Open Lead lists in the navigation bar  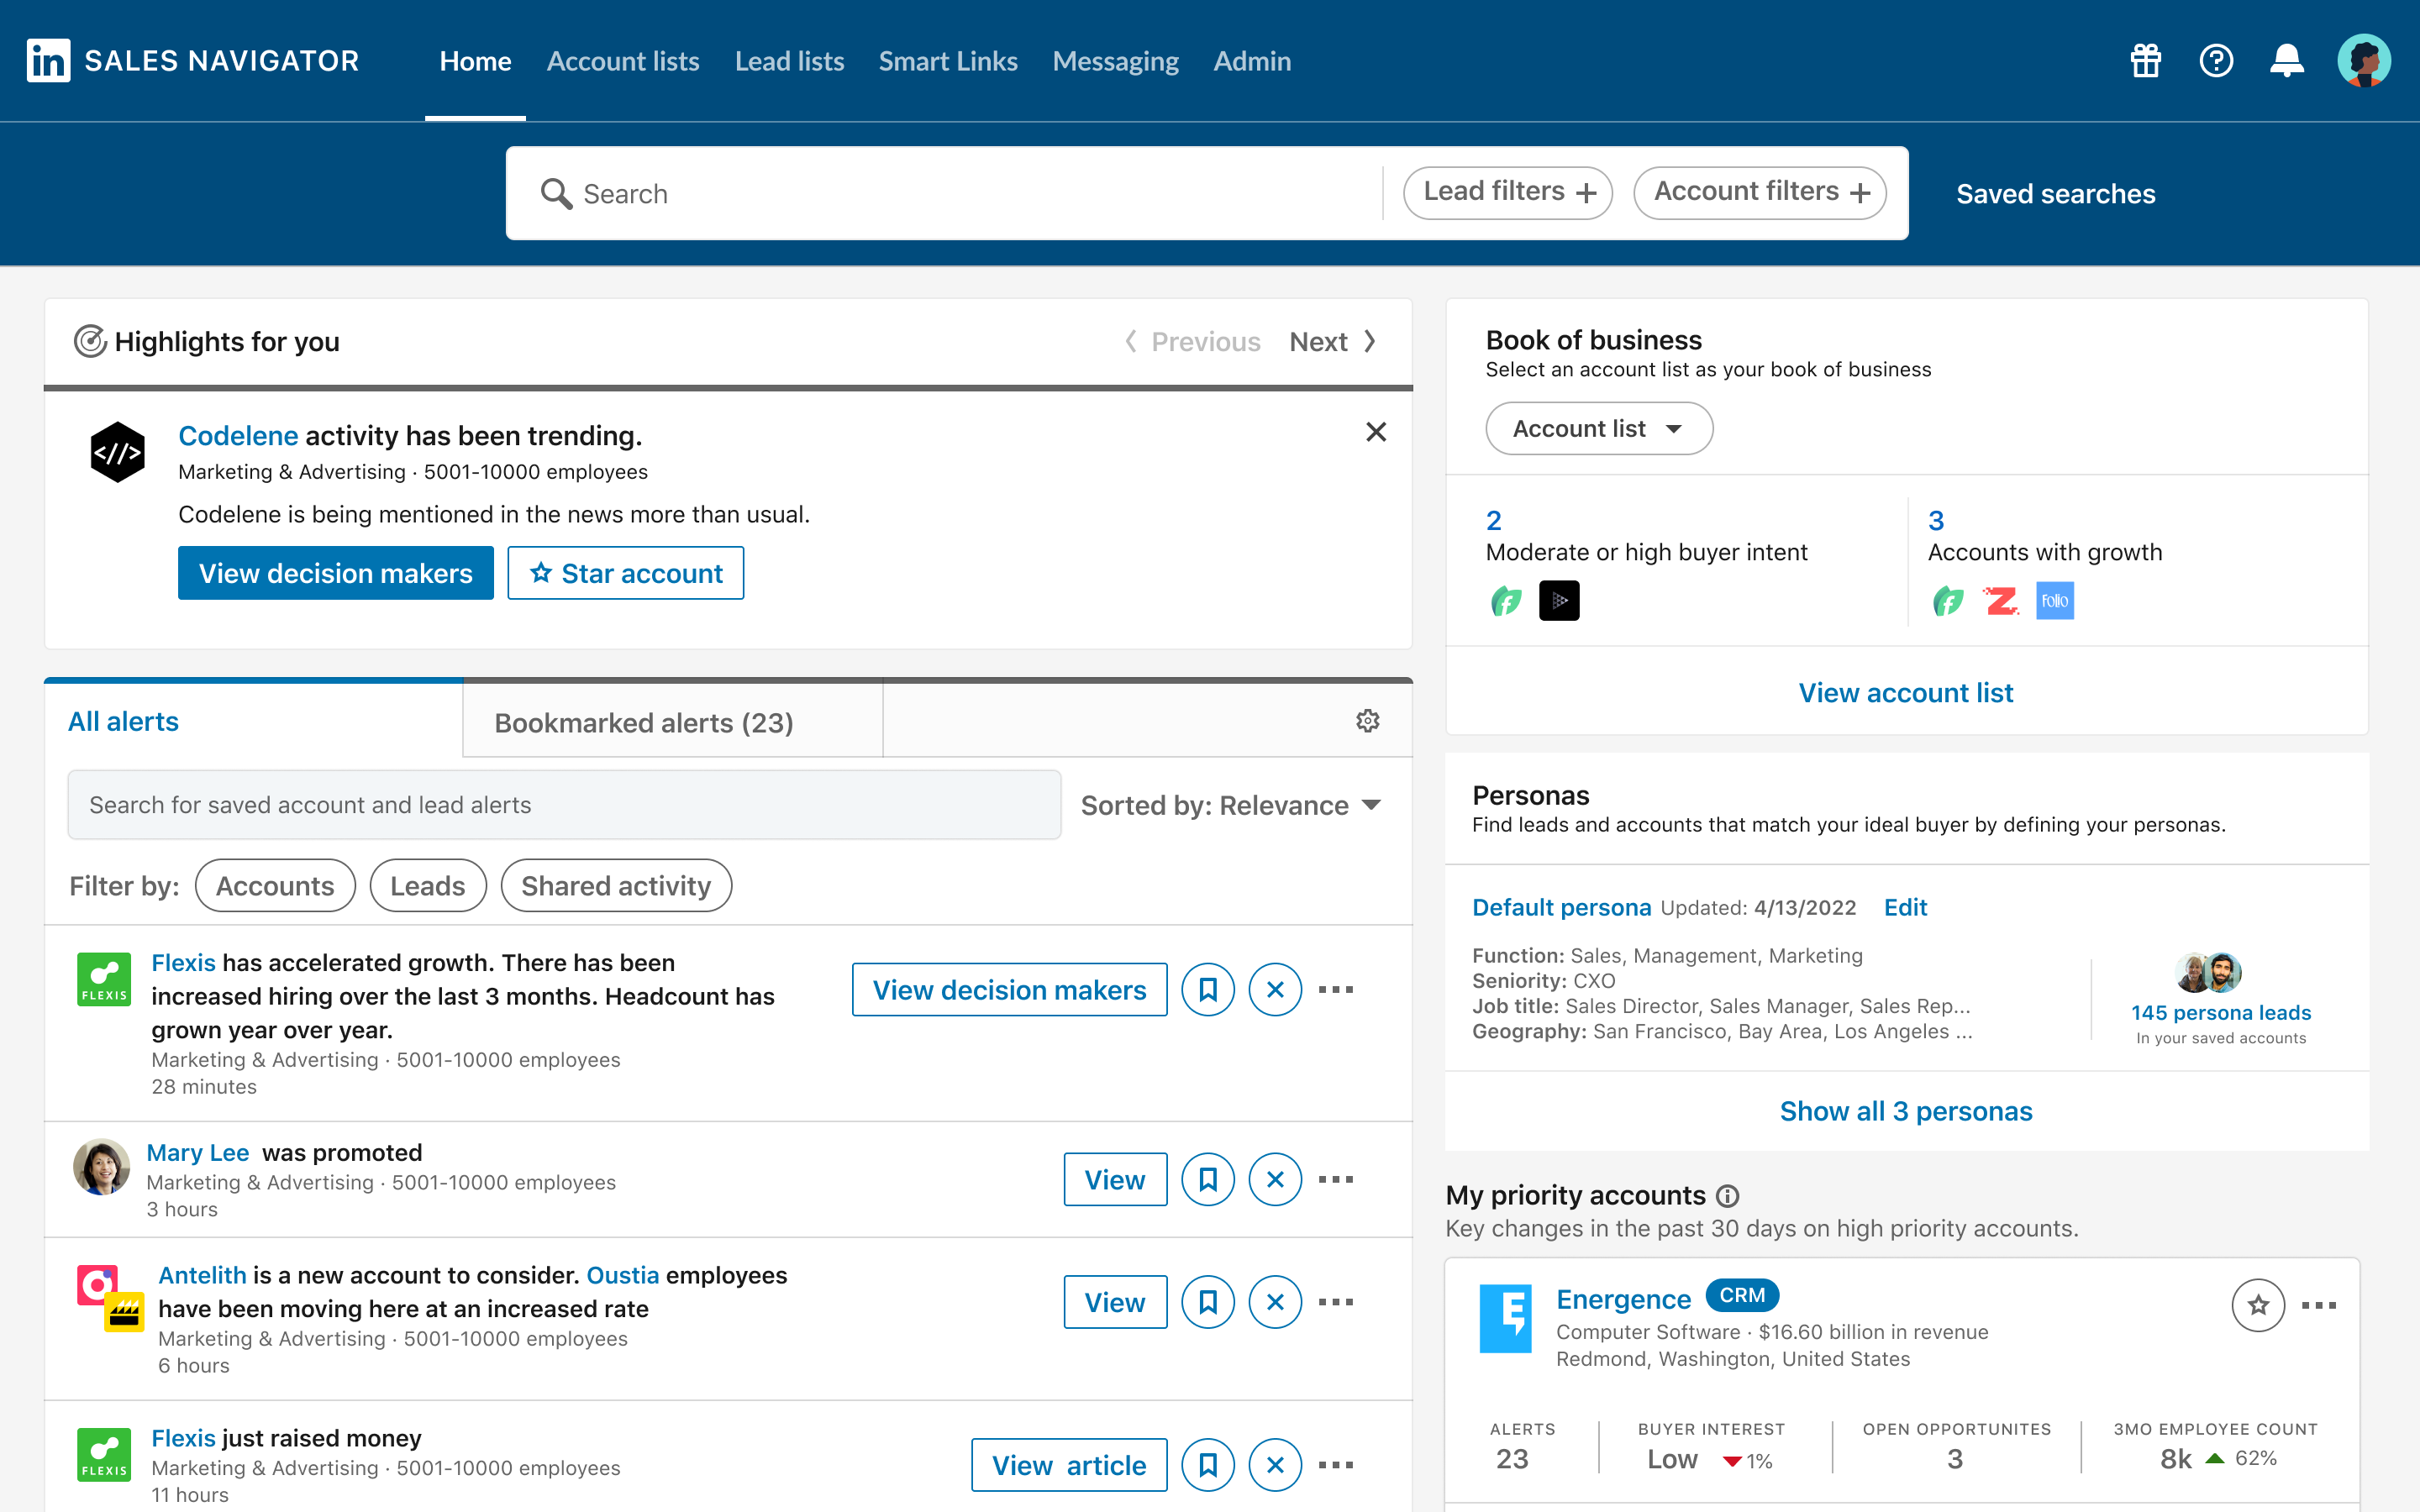[x=789, y=61]
